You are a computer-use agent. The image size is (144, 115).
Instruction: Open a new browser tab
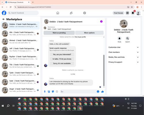33,2
